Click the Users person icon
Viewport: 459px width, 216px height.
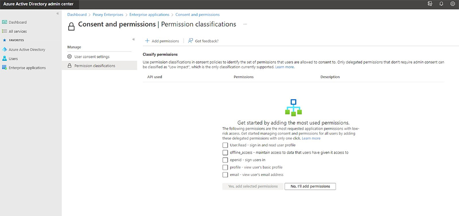[5, 58]
